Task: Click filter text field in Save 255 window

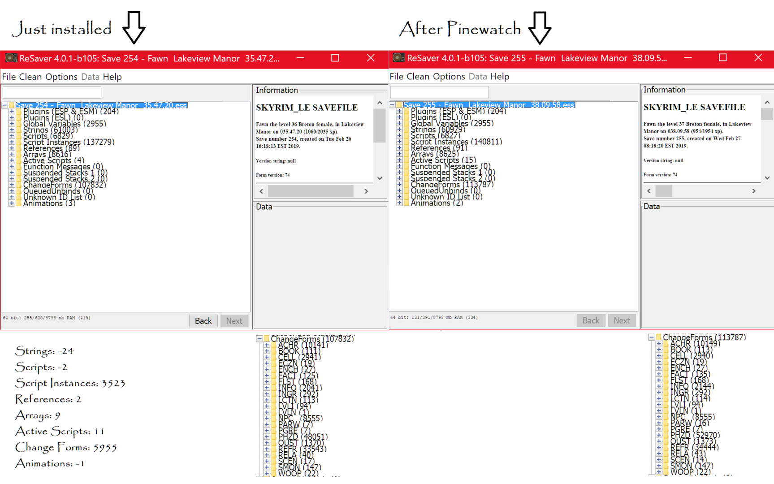Action: pyautogui.click(x=440, y=92)
